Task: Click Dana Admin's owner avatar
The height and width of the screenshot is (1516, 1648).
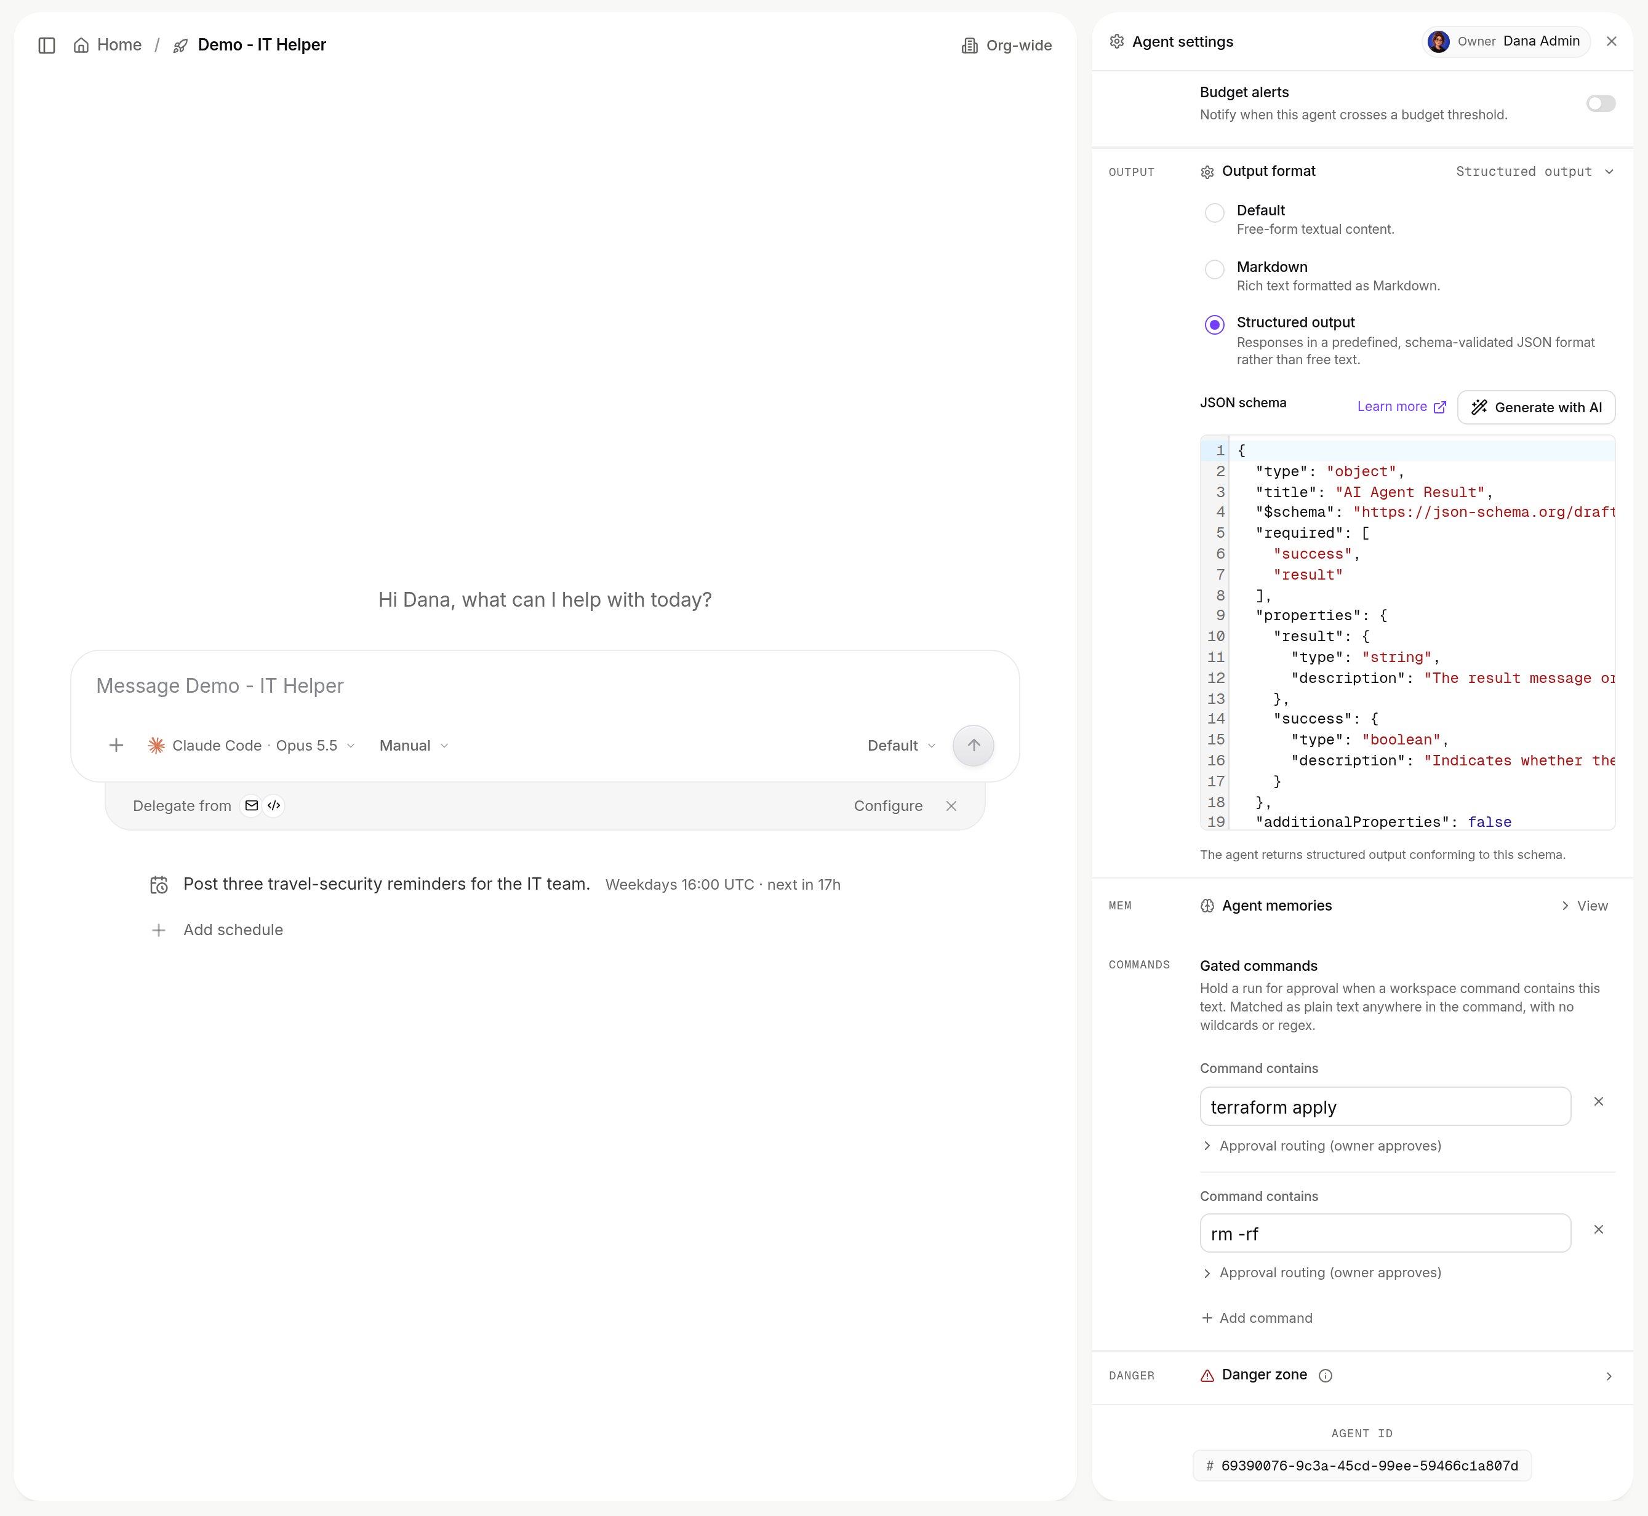Action: click(1438, 42)
